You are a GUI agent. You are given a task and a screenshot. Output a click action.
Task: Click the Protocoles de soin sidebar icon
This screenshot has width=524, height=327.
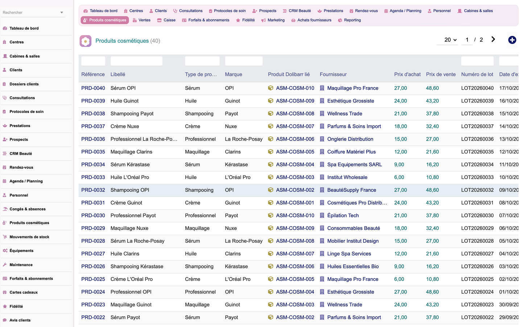click(5, 112)
